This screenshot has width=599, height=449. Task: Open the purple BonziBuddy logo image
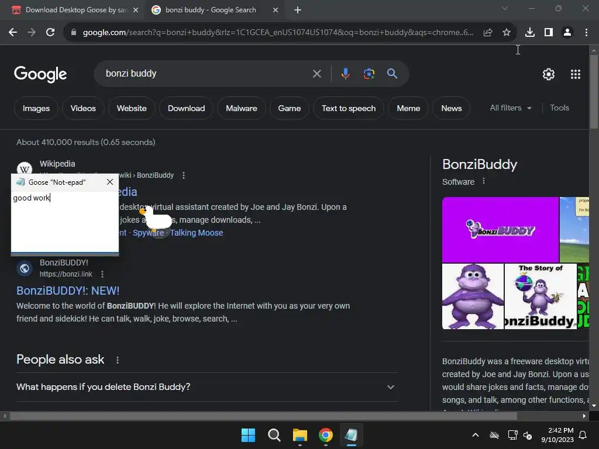click(x=501, y=229)
